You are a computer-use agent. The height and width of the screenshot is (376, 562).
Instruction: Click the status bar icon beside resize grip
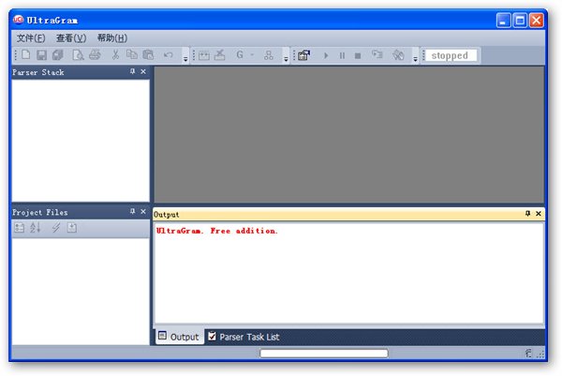[x=528, y=353]
